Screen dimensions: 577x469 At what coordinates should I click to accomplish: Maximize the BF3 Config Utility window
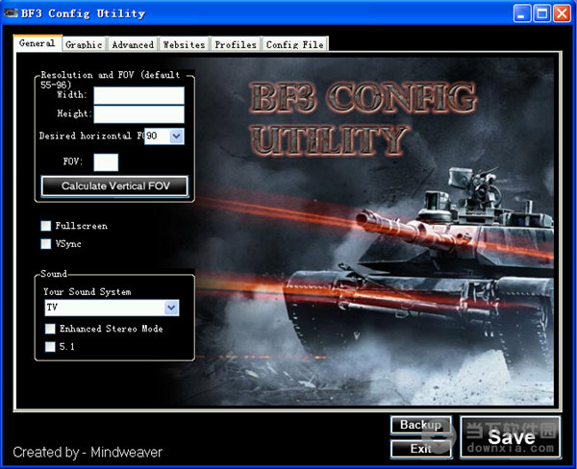(x=542, y=13)
